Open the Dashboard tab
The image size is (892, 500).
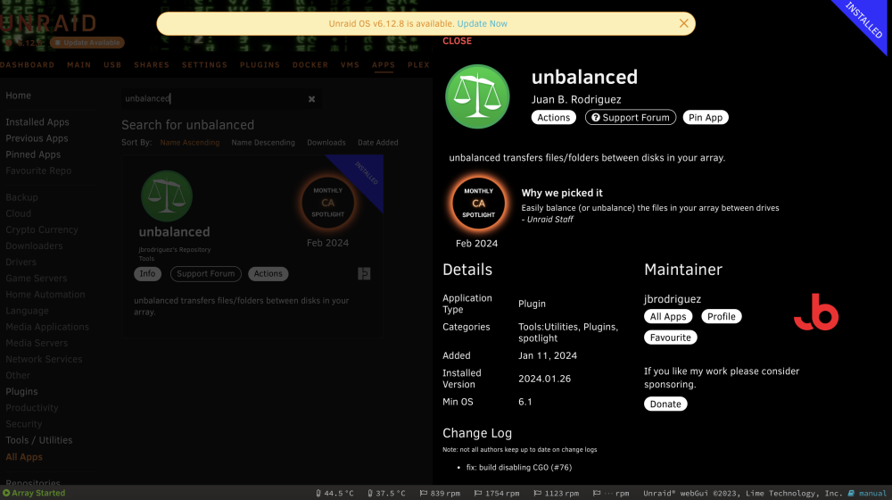point(28,65)
